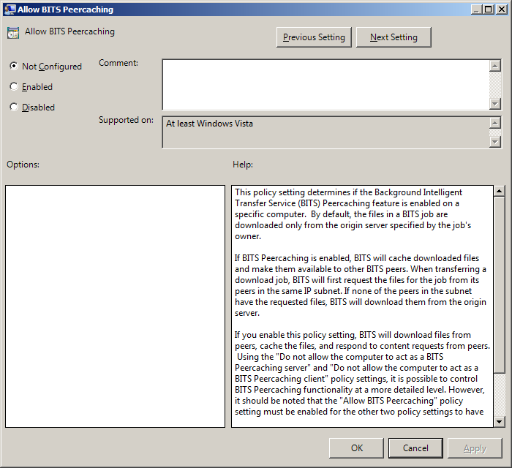Select the Not Configured radio button

point(14,66)
